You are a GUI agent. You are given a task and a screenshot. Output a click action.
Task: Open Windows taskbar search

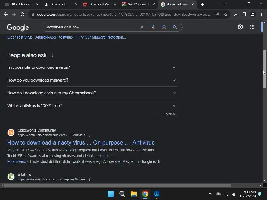(122, 194)
